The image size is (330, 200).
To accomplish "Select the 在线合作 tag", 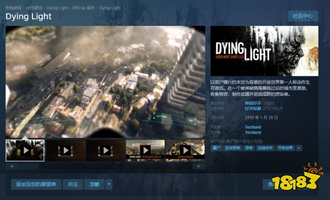I will coord(265,148).
